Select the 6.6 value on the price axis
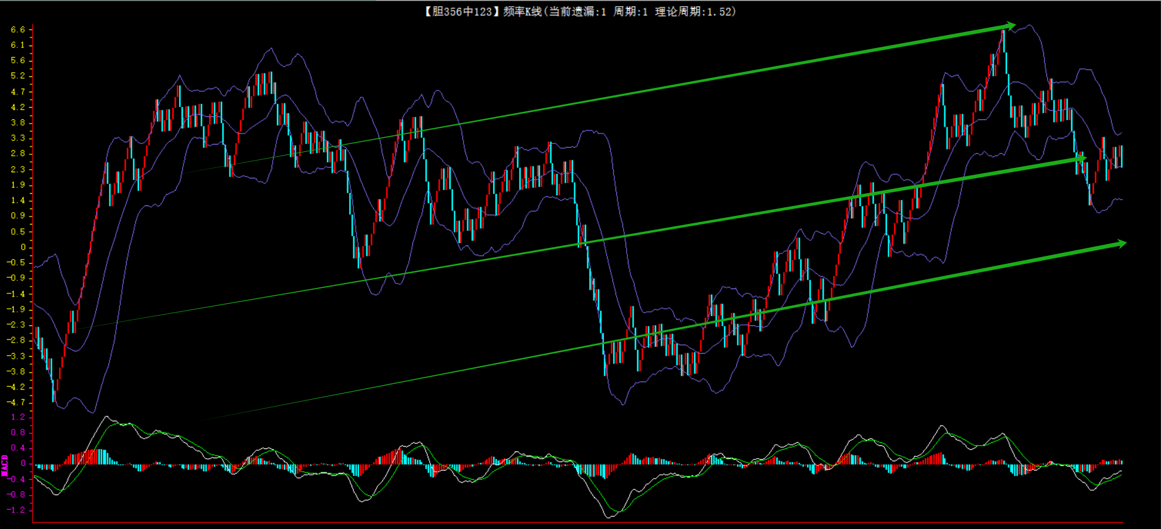Image resolution: width=1161 pixels, height=529 pixels. [18, 30]
